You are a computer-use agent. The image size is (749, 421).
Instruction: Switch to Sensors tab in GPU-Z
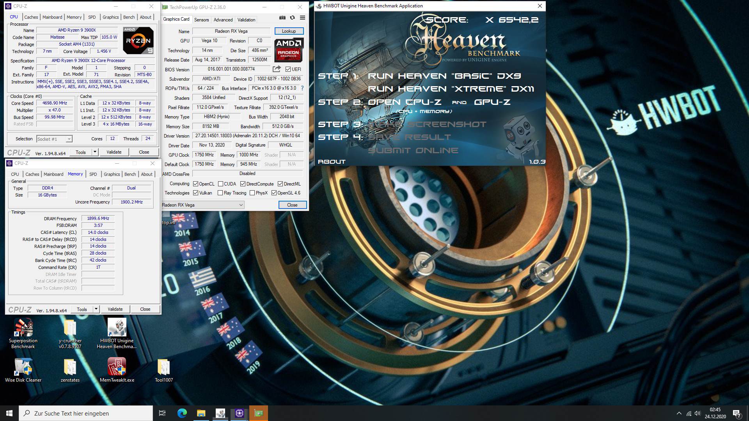(201, 20)
